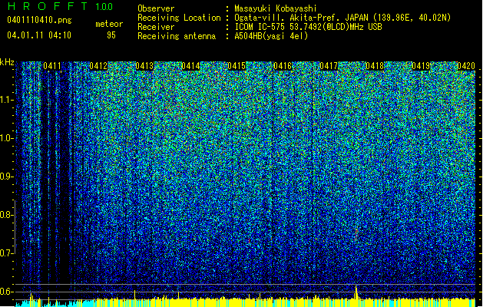The image size is (483, 307).
Task: Click the 0419 time marker
Action: click(x=421, y=66)
